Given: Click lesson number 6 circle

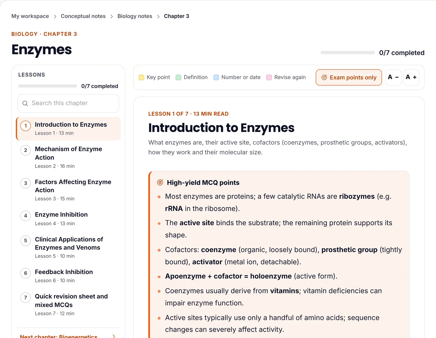Looking at the screenshot, I should (x=26, y=273).
